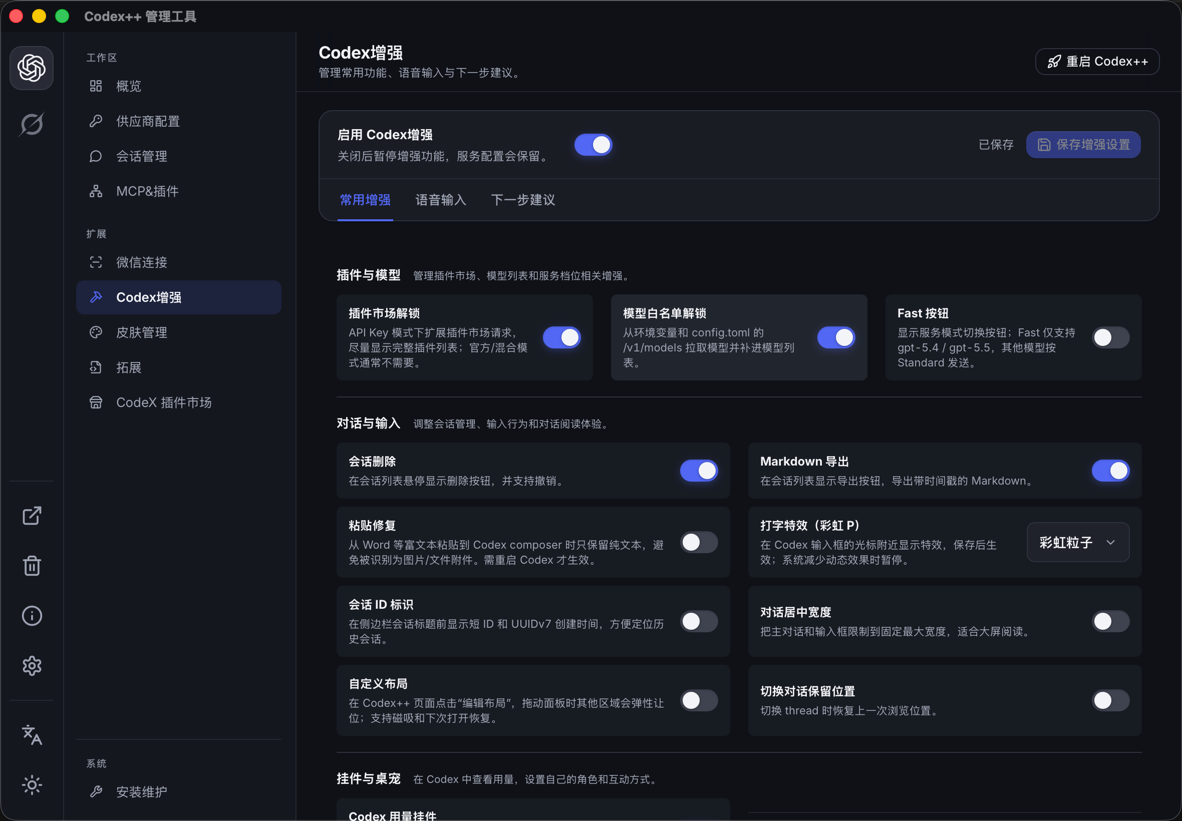Open the gear settings icon

pos(32,666)
